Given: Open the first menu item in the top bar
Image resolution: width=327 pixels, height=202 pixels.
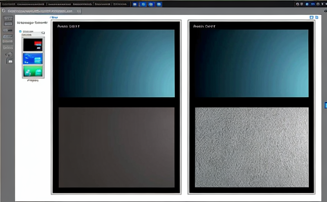Looking at the screenshot, I should (9, 4).
